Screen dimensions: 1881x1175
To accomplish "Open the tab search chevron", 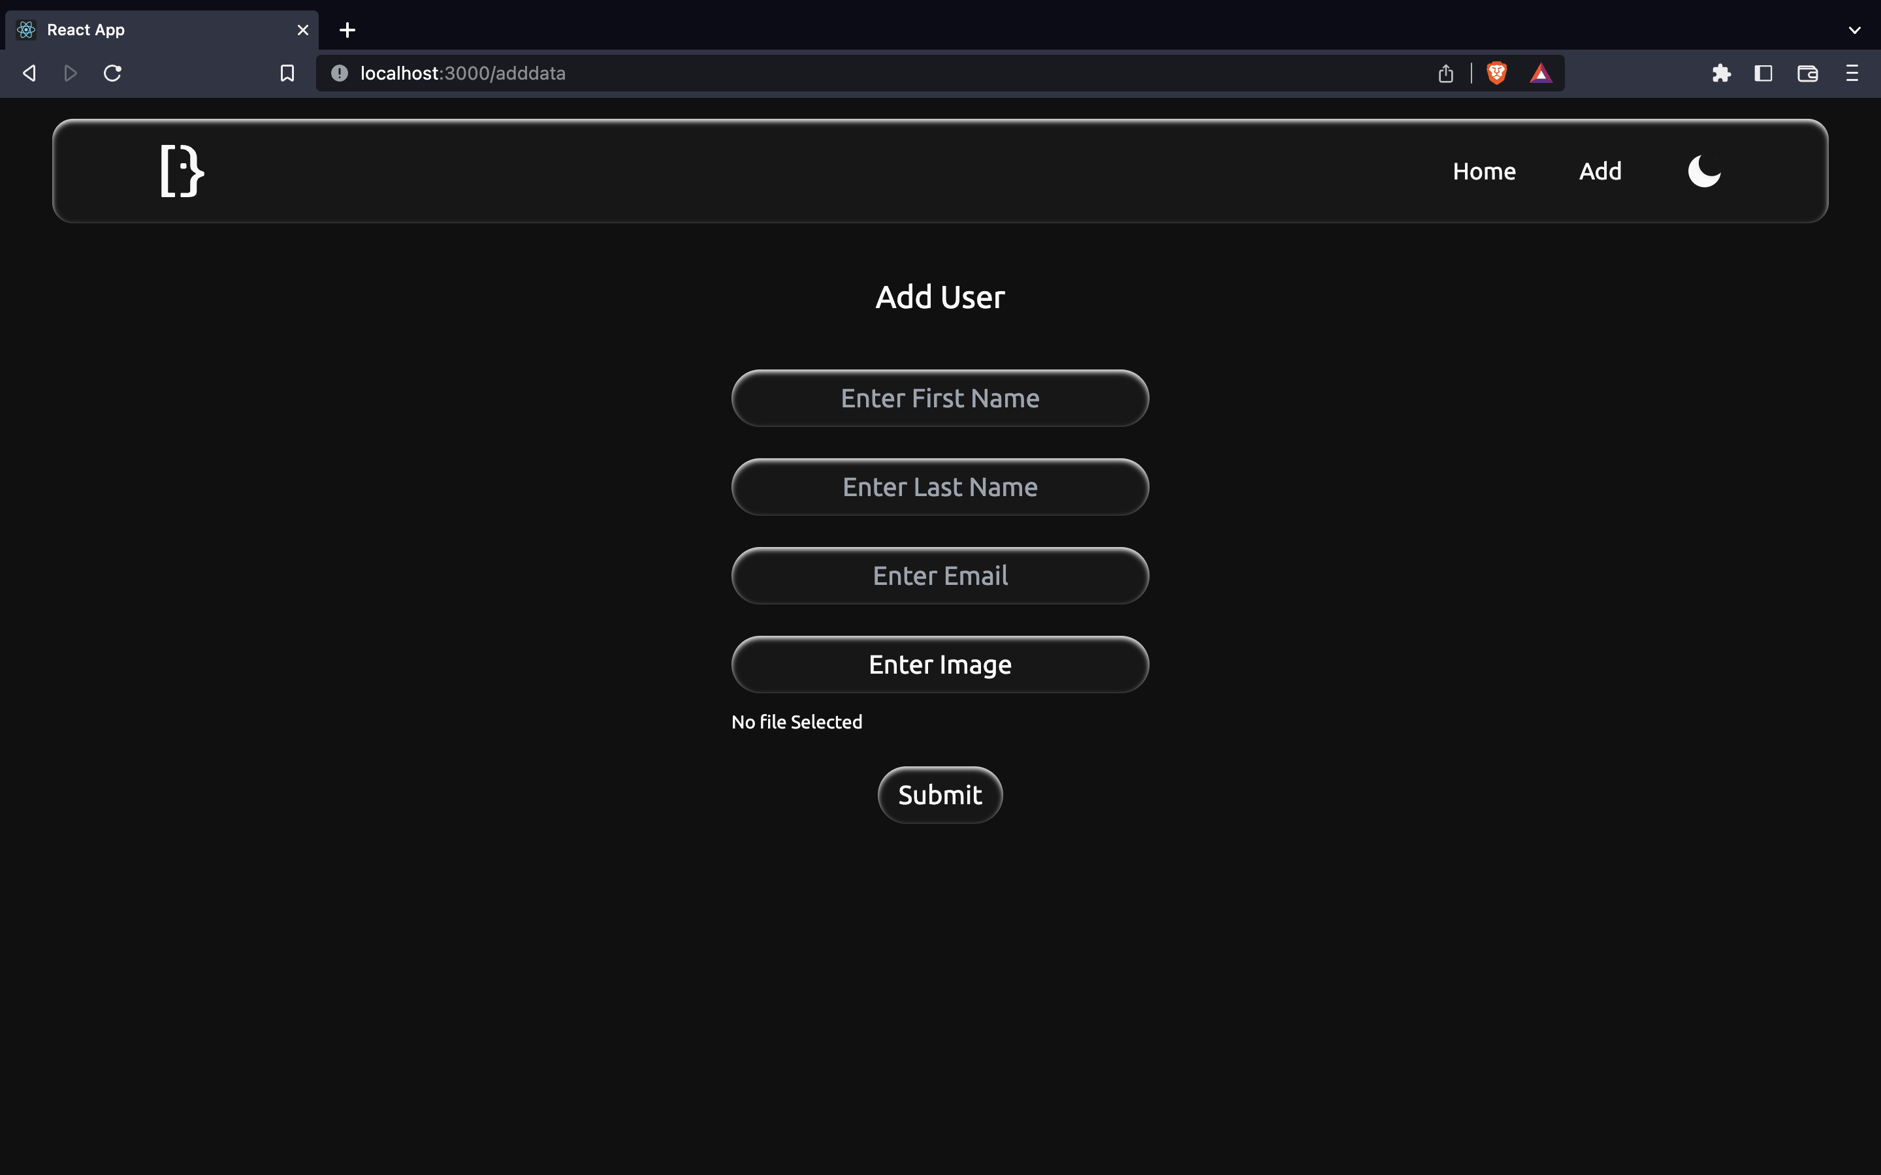I will click(x=1855, y=29).
